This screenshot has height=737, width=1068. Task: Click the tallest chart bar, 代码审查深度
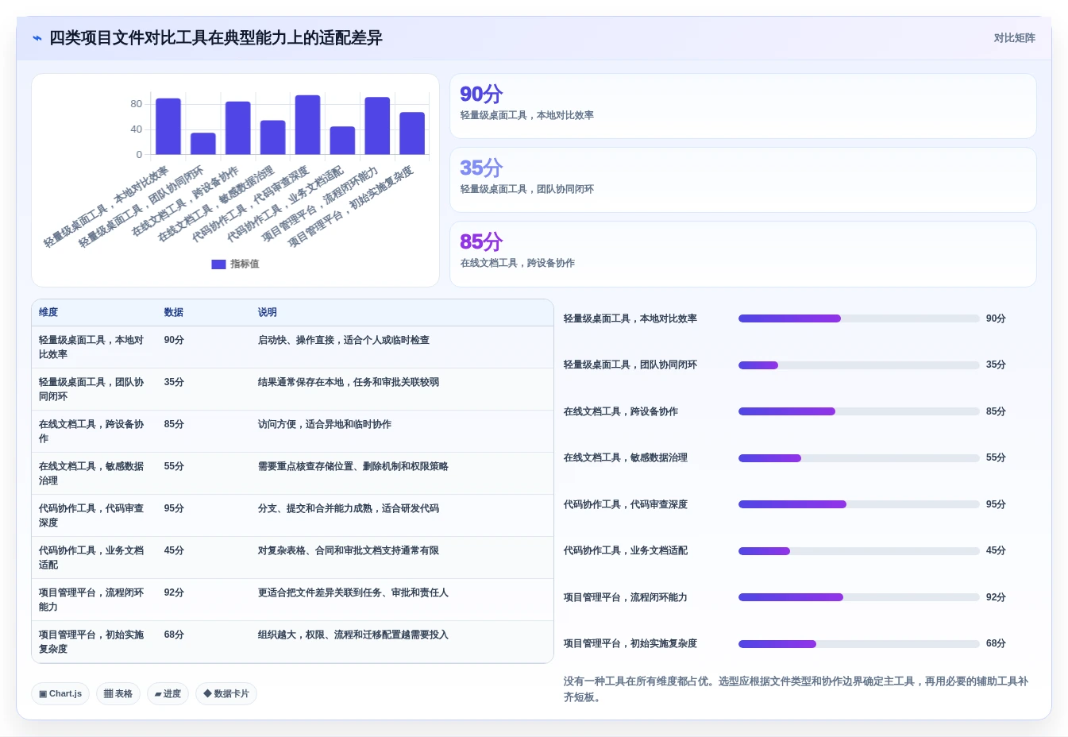click(307, 125)
